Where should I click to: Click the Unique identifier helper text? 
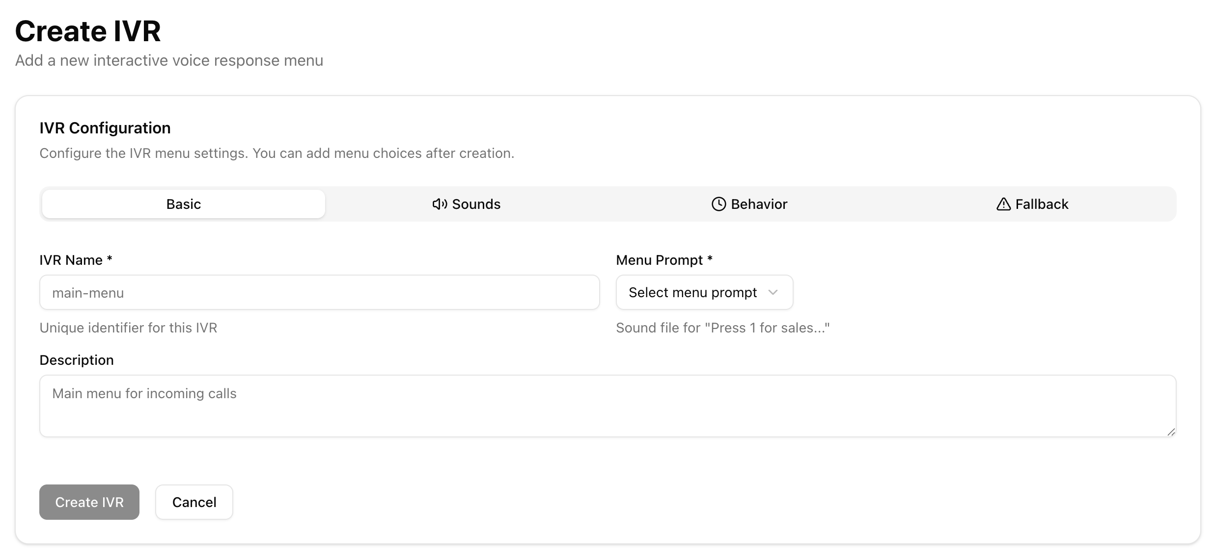pyautogui.click(x=128, y=328)
